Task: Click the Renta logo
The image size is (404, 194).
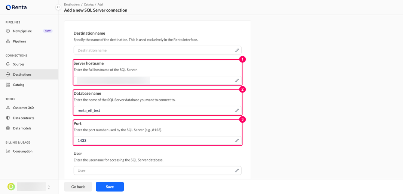Action: [16, 7]
